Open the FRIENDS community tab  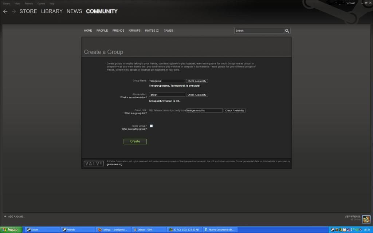(x=118, y=31)
